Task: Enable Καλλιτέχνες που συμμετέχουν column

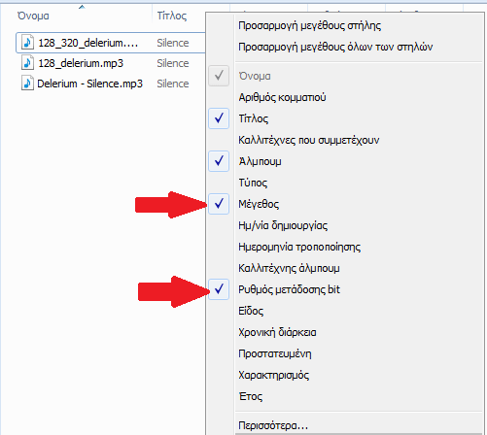Action: coord(309,140)
